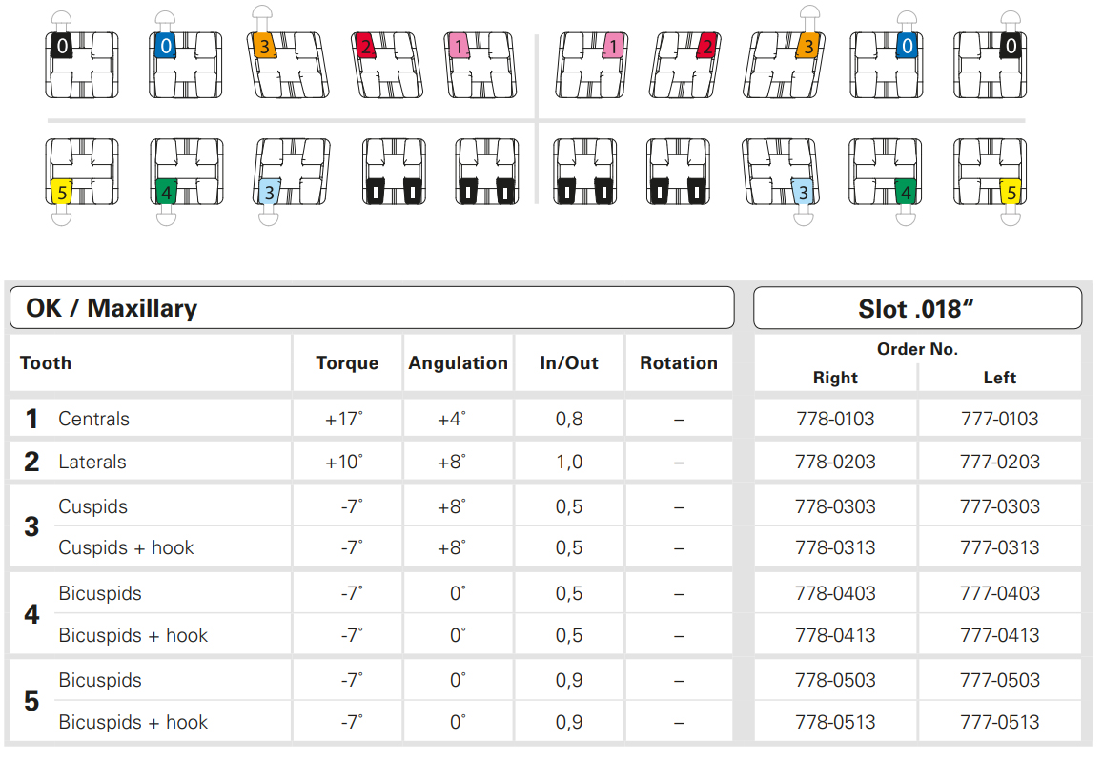
Task: Open order number 777-0513
Action: [999, 722]
